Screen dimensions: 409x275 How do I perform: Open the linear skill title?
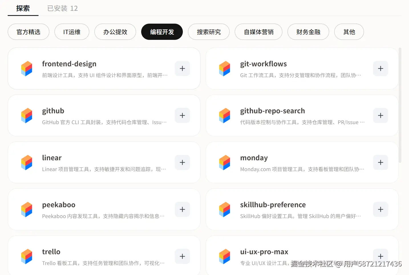click(52, 158)
